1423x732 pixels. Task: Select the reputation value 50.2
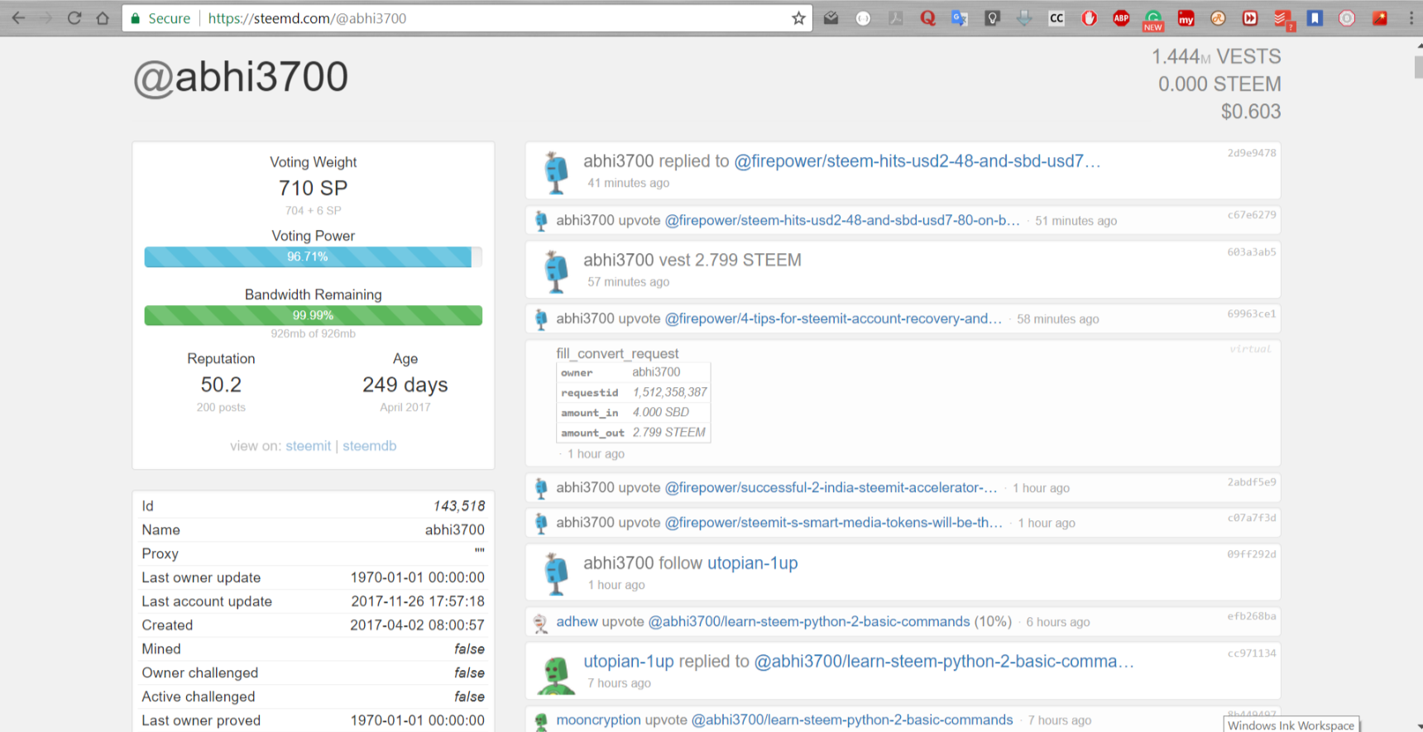tap(221, 385)
